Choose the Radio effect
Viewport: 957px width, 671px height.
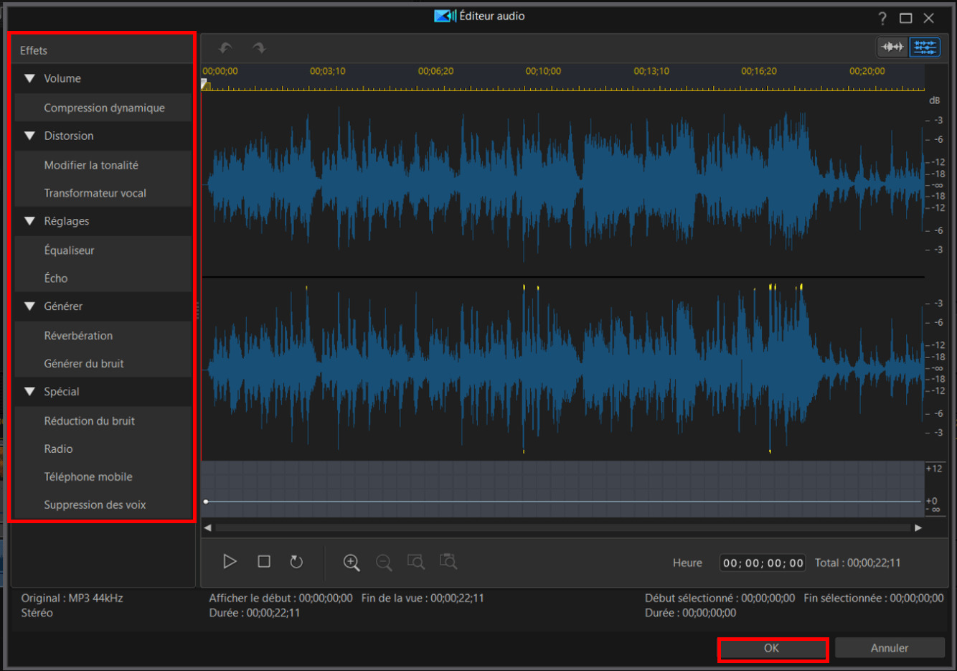(103, 449)
